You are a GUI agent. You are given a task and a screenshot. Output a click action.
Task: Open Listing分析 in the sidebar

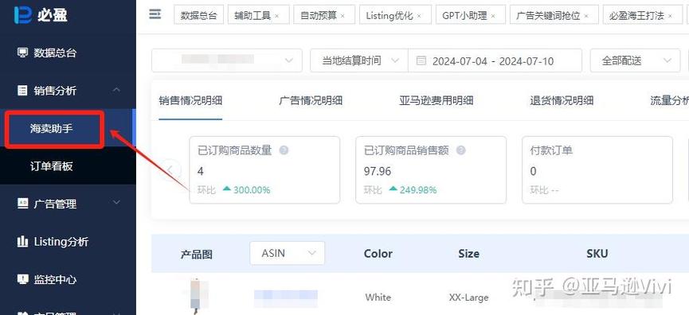point(61,242)
